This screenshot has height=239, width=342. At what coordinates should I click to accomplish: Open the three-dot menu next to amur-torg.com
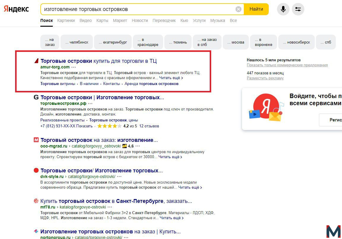[x=74, y=67]
